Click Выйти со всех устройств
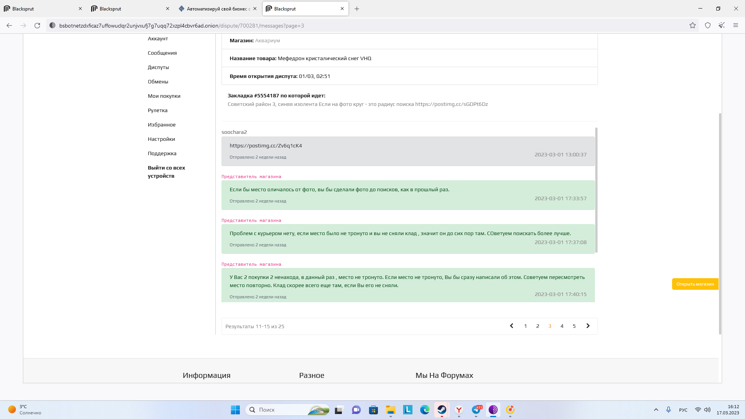 166,172
